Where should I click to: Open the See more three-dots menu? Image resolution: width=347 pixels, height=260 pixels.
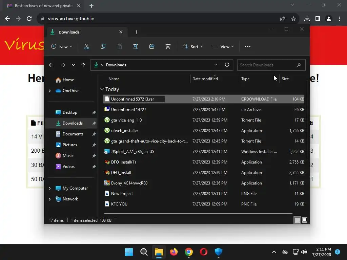pos(248,47)
